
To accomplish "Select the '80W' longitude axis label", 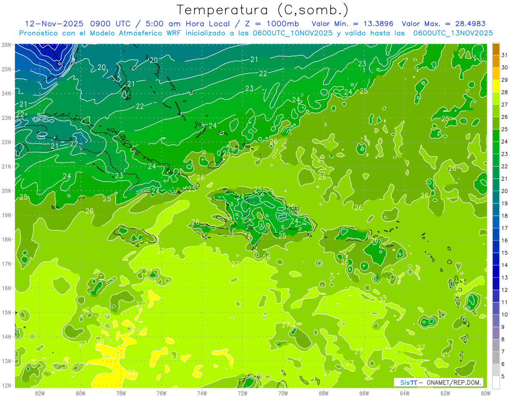I will click(x=80, y=393).
